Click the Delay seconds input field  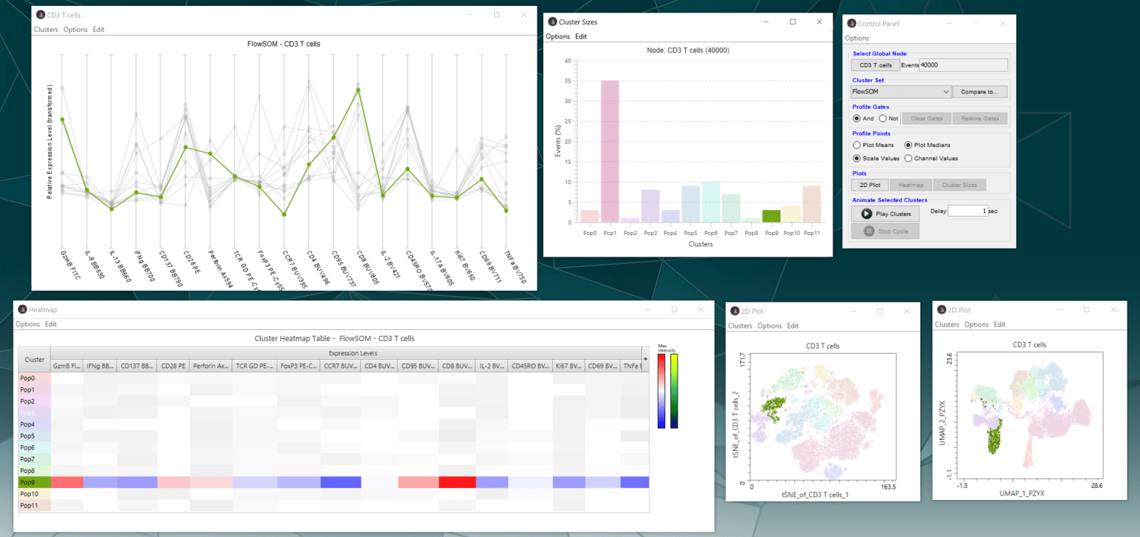[968, 211]
